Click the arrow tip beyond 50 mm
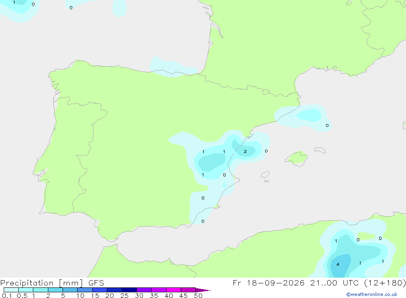The height and width of the screenshot is (298, 406). pyautogui.click(x=203, y=290)
